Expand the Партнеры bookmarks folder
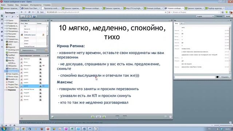 point(5,28)
